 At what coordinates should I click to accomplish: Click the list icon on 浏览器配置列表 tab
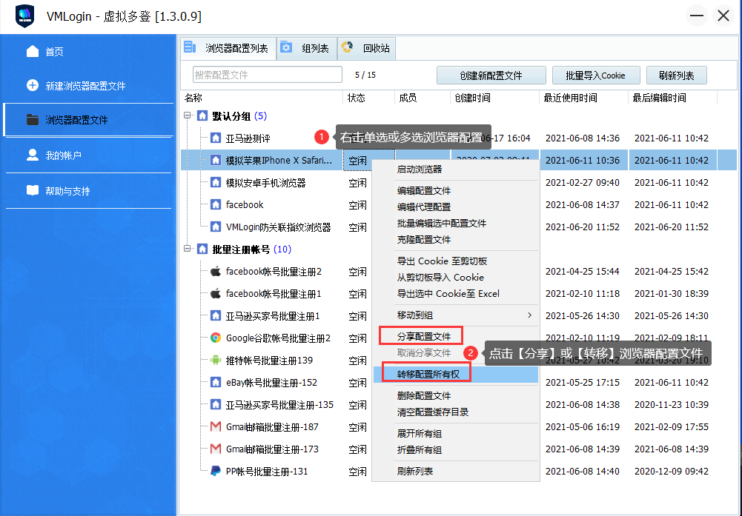pos(191,47)
